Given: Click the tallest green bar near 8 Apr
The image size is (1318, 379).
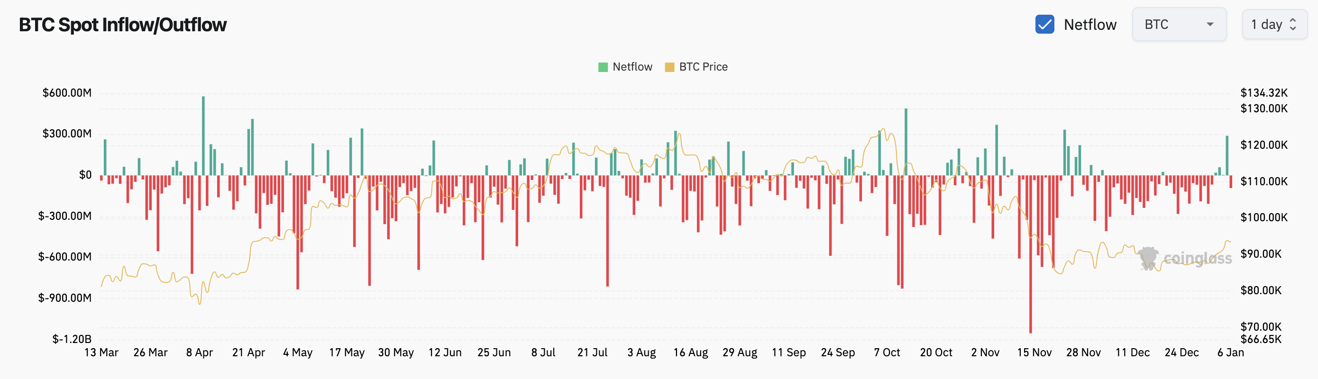Looking at the screenshot, I should [203, 135].
